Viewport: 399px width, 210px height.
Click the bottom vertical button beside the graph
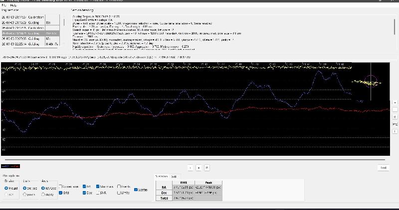point(395,131)
